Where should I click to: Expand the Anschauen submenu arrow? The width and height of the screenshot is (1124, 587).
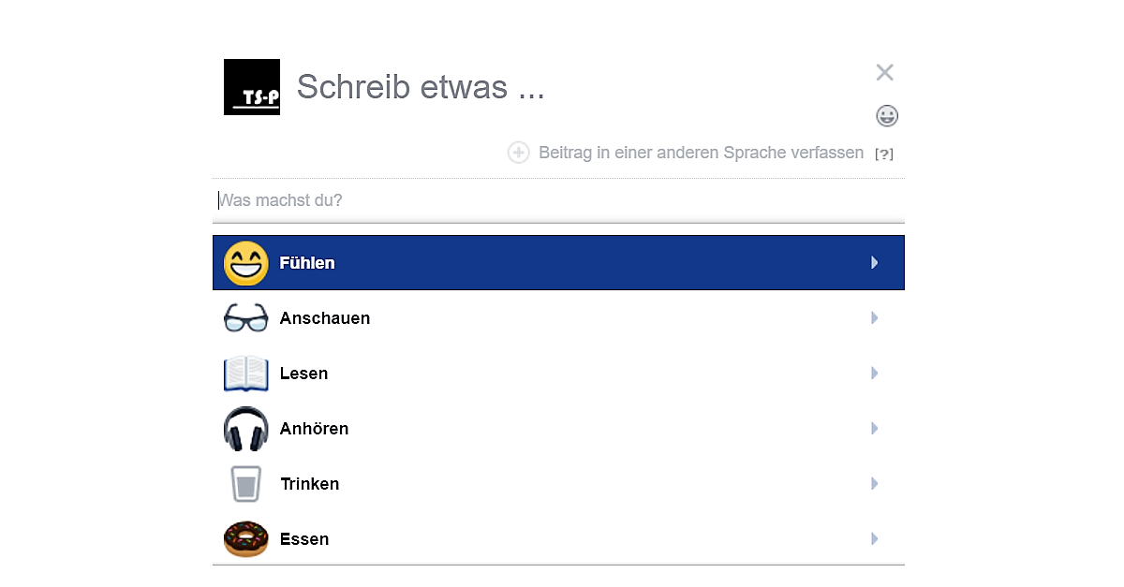click(x=874, y=318)
